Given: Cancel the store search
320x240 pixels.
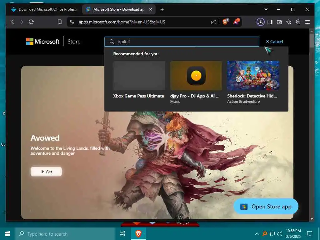Looking at the screenshot, I should click(274, 42).
